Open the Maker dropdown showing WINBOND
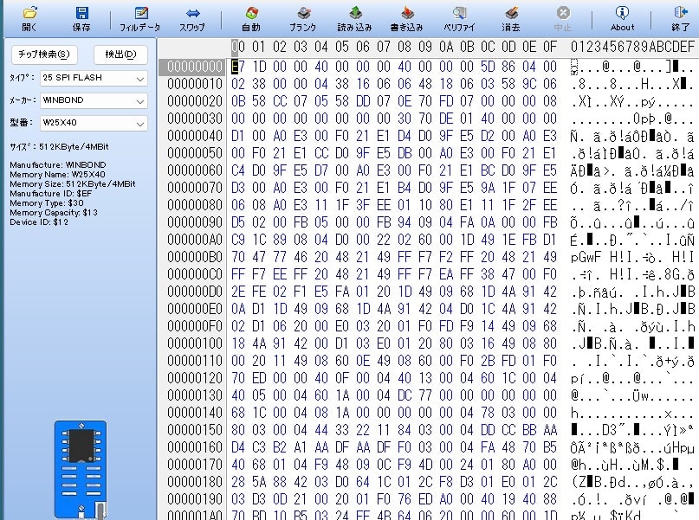This screenshot has height=520, width=699. (x=94, y=100)
